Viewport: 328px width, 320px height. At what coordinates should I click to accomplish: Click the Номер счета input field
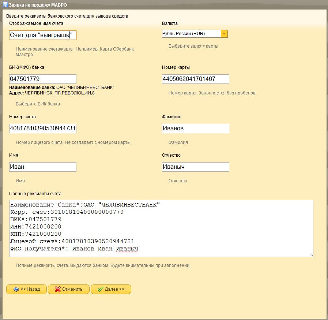pos(43,129)
